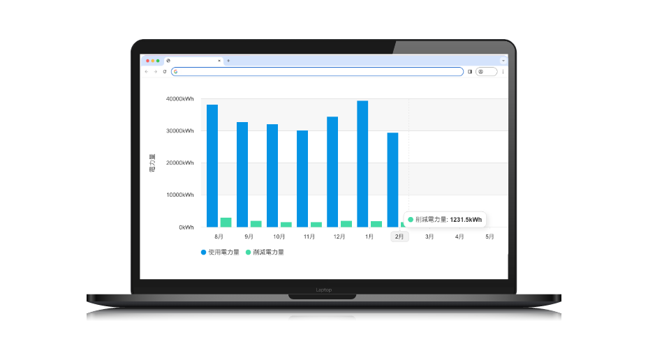Select the highlighted 2月 axis label
Screen dimensions: 648x360
click(399, 237)
